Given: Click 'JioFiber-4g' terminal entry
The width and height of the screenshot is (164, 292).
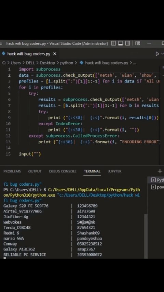Looking at the screenshot, I should tap(16, 217).
